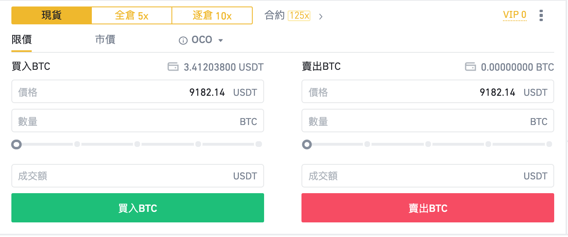This screenshot has height=237, width=568.
Task: Click the buy side percentage slider handle
Action: 17,144
